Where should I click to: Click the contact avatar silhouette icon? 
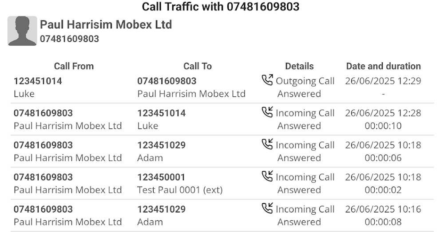[22, 31]
